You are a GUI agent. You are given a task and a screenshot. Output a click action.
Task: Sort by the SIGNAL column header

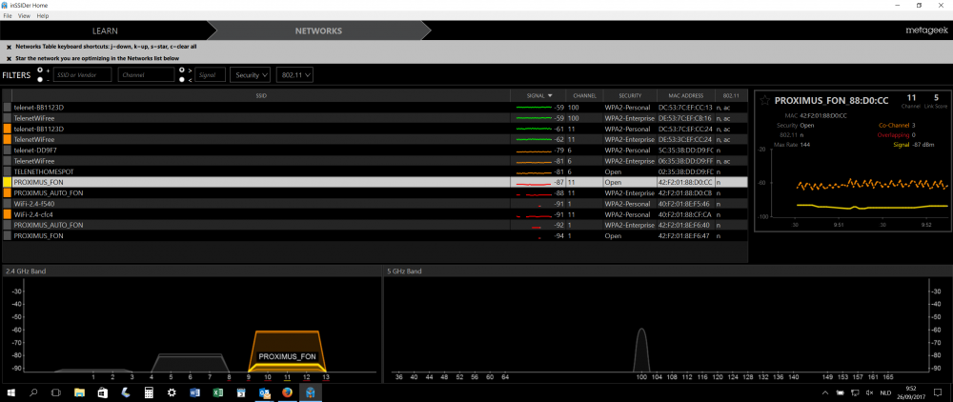coord(537,95)
